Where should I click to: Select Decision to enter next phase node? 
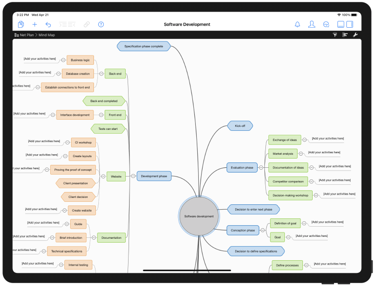[254, 210]
